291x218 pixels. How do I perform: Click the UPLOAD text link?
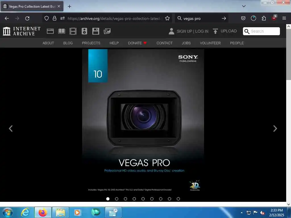coord(229,31)
